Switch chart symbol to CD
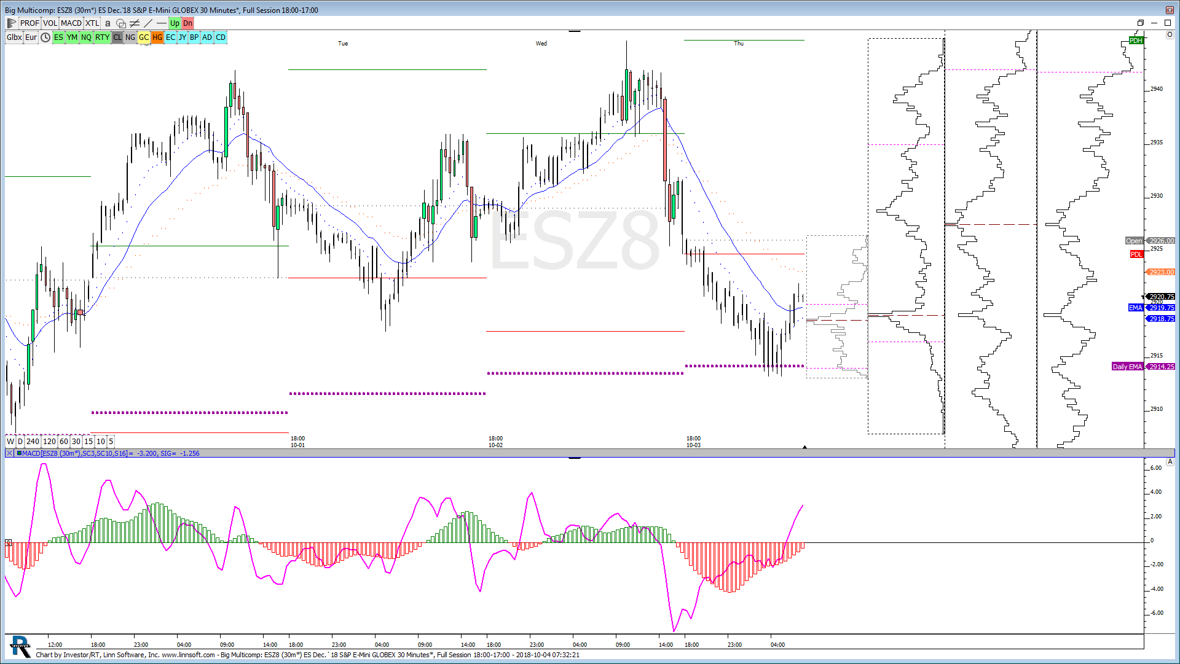The image size is (1180, 664). [x=221, y=37]
